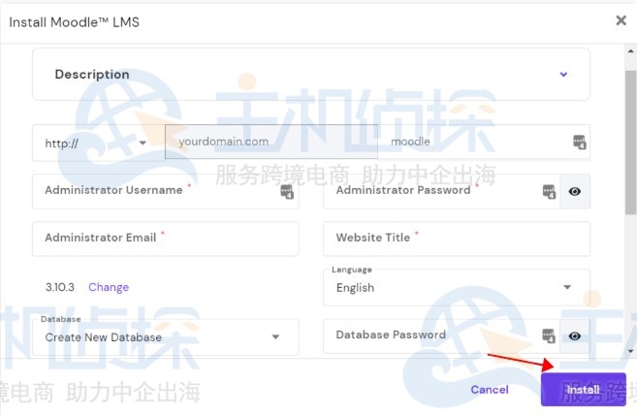637x416 pixels.
Task: Focus the Administrator Username input field
Action: (155, 191)
